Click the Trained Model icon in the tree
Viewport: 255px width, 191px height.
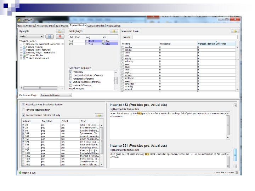pos(24,58)
